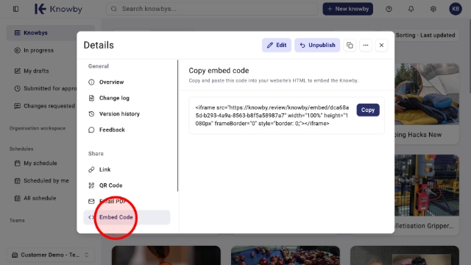Click the magnifier icon in search bar
Viewport: 471px width, 265px height.
[x=114, y=9]
